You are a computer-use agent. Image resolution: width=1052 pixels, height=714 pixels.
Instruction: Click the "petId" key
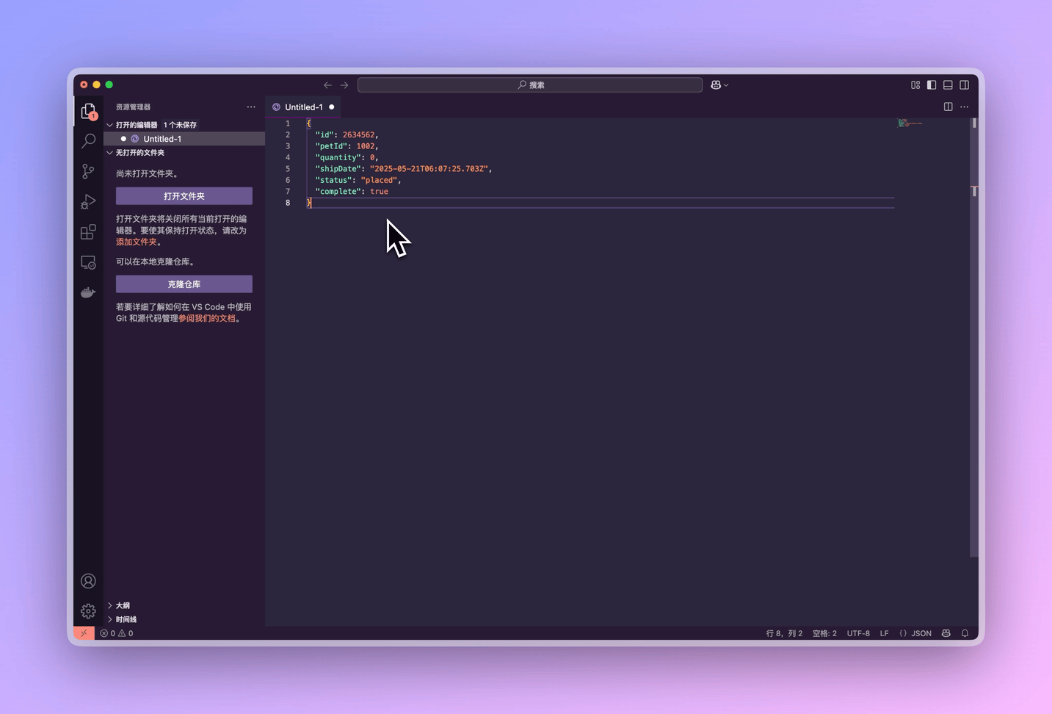pyautogui.click(x=331, y=146)
